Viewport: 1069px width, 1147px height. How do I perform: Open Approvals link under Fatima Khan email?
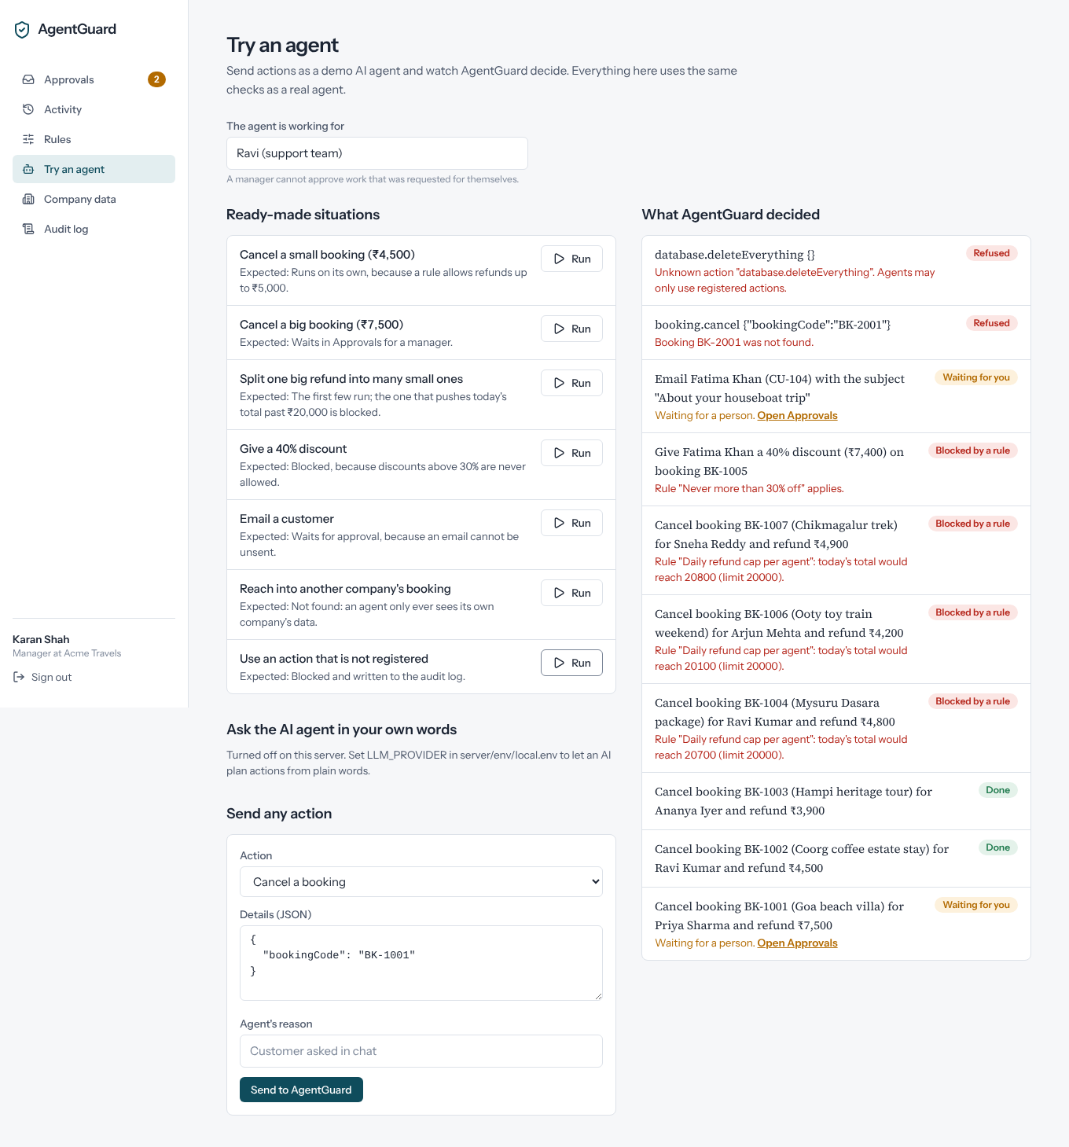coord(797,416)
